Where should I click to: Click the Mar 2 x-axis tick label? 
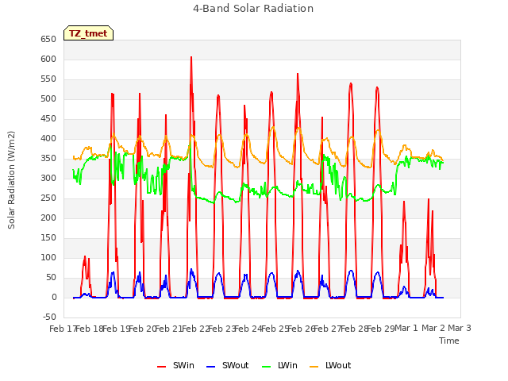tap(433, 328)
